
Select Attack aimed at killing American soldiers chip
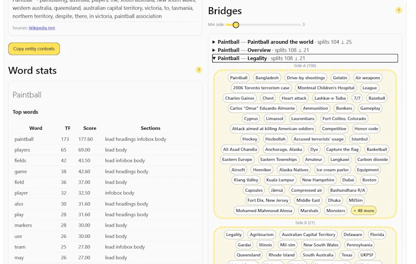pyautogui.click(x=272, y=129)
